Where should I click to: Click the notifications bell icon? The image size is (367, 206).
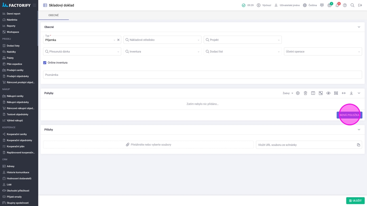[337, 5]
